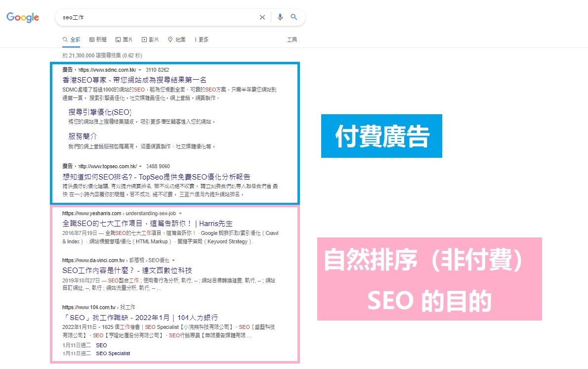Open the 影片 videos tab
Image resolution: width=588 pixels, height=369 pixels.
tap(150, 40)
